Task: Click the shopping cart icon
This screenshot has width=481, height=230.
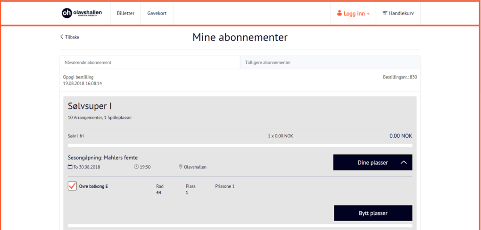Action: click(385, 13)
